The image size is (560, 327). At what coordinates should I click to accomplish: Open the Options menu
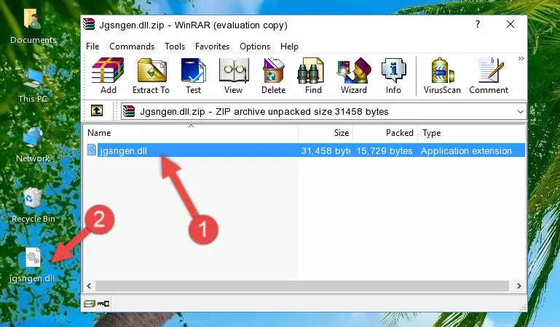click(255, 47)
